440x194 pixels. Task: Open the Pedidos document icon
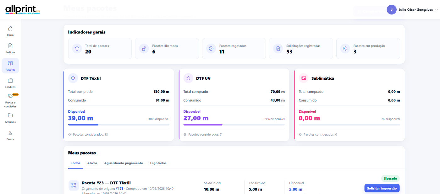[10, 46]
